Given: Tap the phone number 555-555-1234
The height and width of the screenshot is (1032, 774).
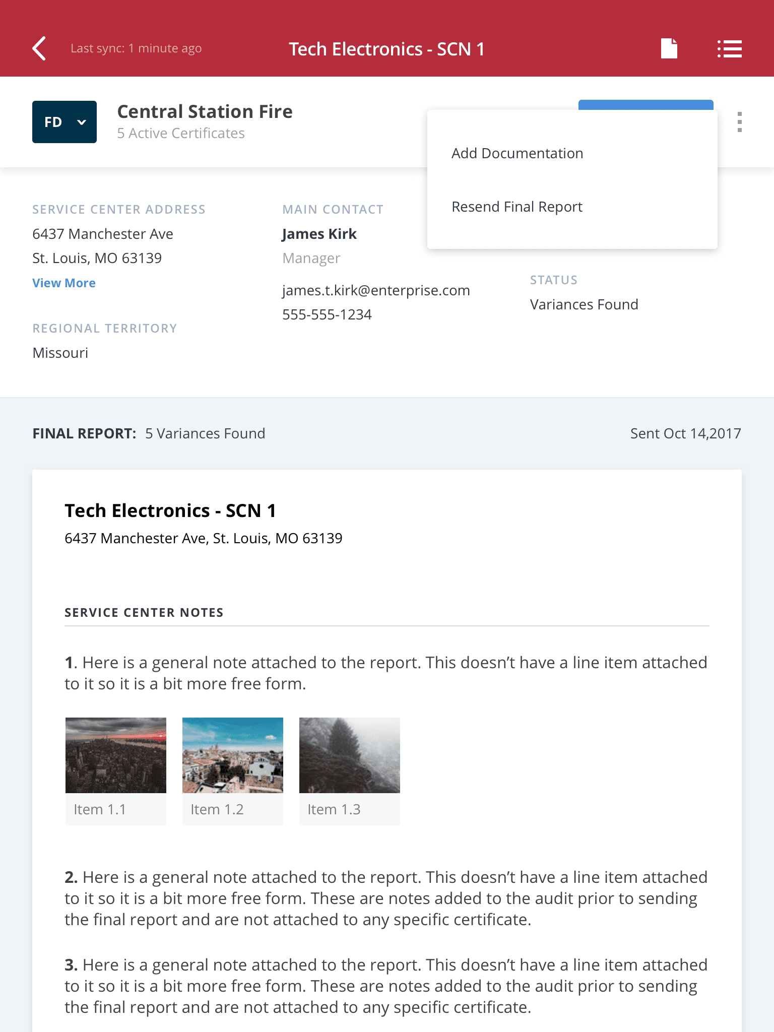Looking at the screenshot, I should 327,314.
